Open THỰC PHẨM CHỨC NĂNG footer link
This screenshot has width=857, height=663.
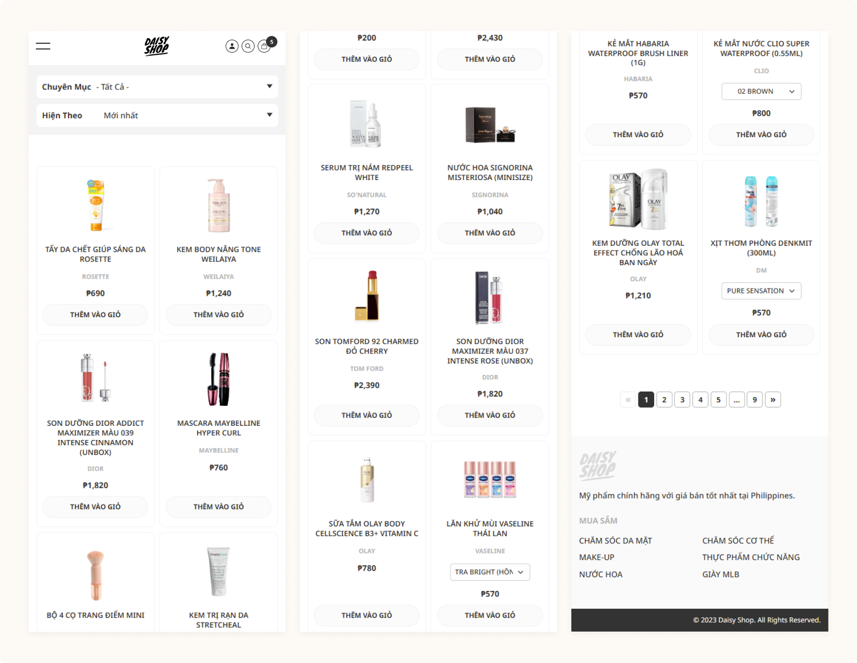[751, 557]
